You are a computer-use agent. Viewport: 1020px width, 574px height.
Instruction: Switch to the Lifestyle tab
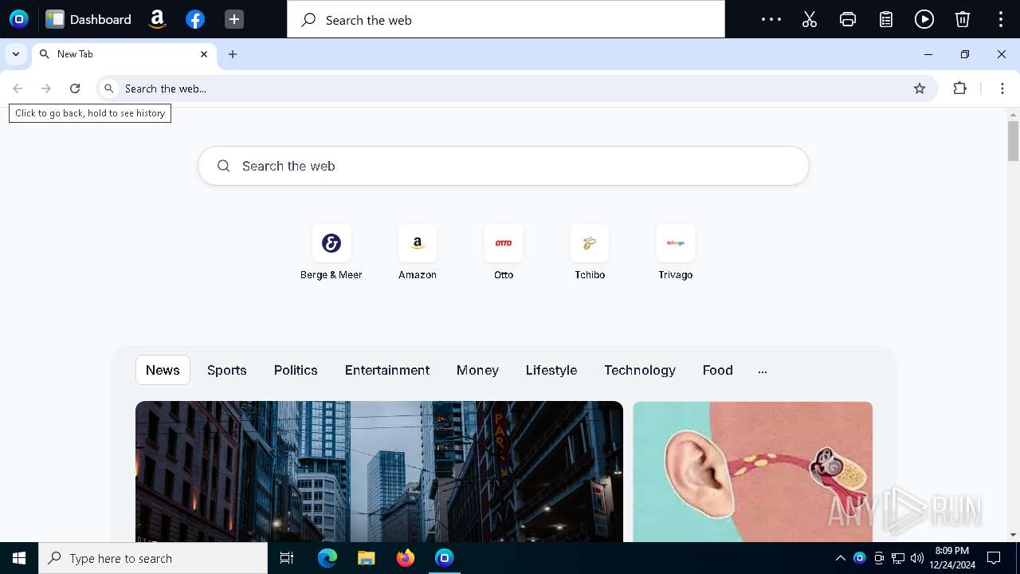pos(551,370)
